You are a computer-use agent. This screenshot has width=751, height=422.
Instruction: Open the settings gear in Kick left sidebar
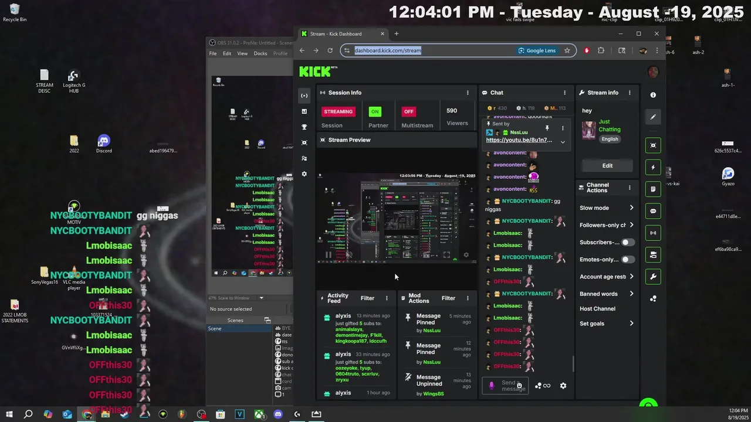click(x=304, y=174)
